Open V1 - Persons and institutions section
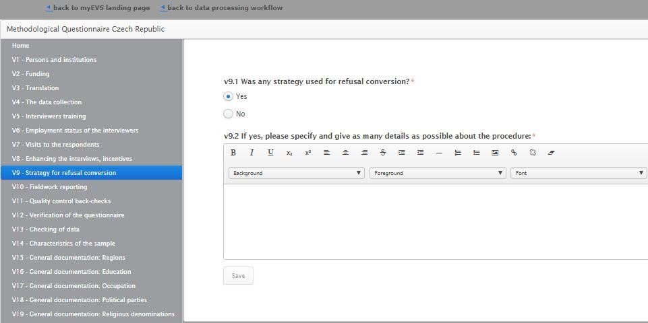This screenshot has width=648, height=323. pyautogui.click(x=91, y=60)
